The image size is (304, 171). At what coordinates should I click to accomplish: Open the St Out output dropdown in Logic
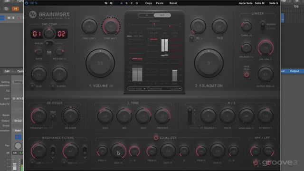click(x=18, y=121)
